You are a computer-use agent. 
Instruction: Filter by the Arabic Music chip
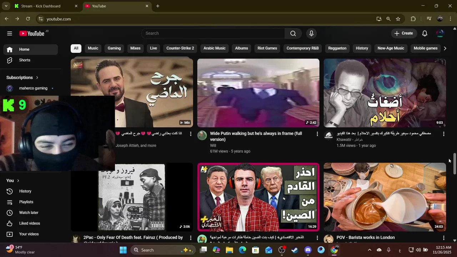(215, 48)
